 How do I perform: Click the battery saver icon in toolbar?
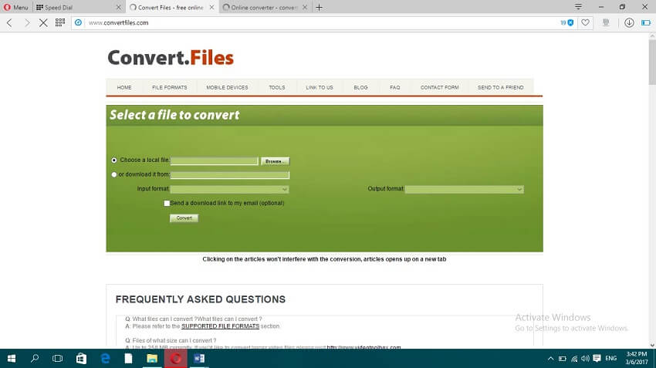[646, 22]
